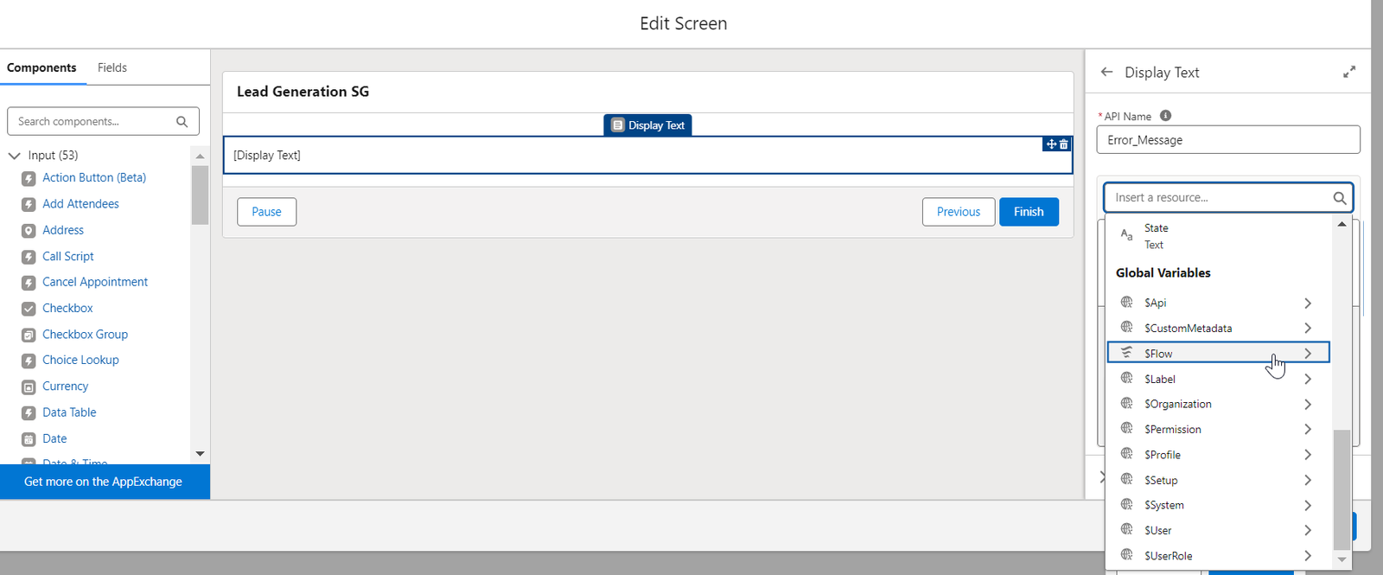Open the $Organization variable submenu
This screenshot has height=575, width=1383.
tap(1307, 404)
